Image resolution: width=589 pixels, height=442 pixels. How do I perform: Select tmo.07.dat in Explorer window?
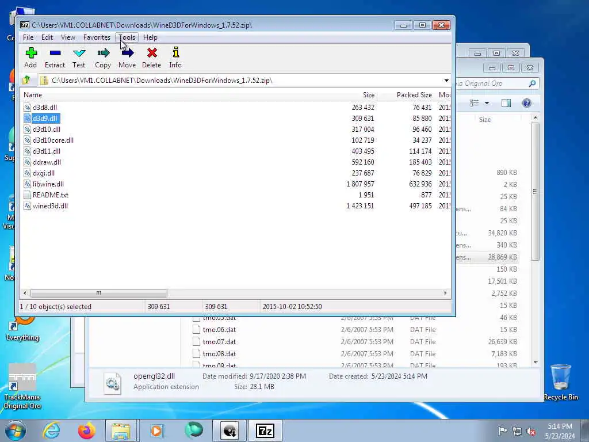click(219, 342)
